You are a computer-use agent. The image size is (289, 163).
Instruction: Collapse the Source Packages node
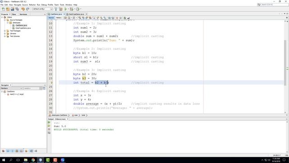[x=5, y=20]
